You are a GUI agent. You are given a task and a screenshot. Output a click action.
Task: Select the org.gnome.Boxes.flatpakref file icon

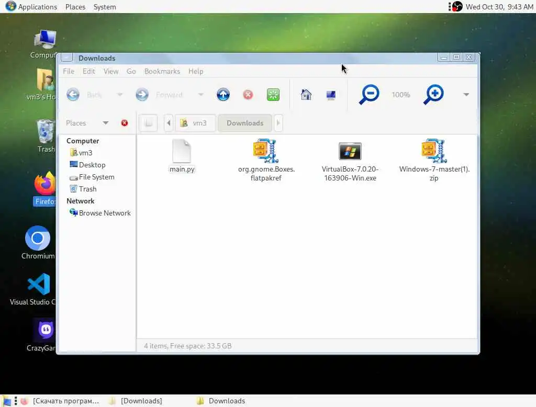click(x=266, y=151)
